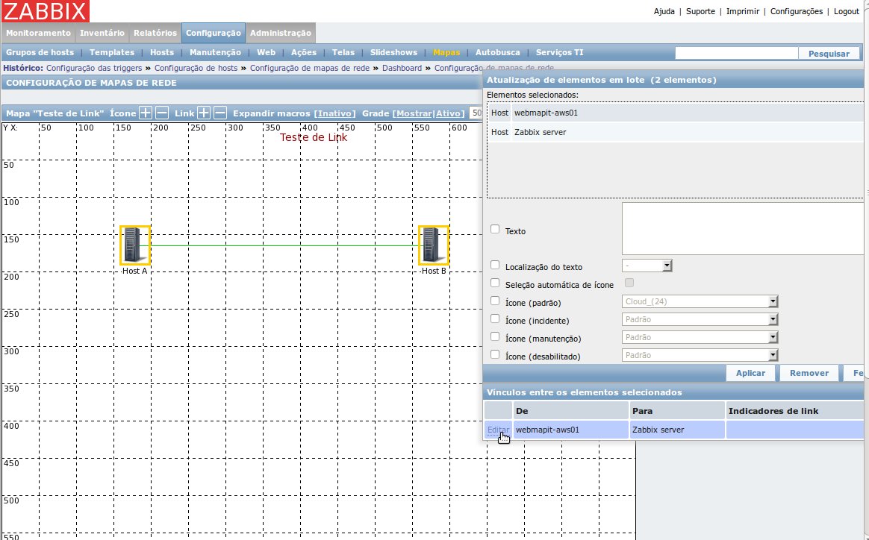Open Configuração de hosts history link
Viewport: 869px width, 540px height.
click(196, 68)
